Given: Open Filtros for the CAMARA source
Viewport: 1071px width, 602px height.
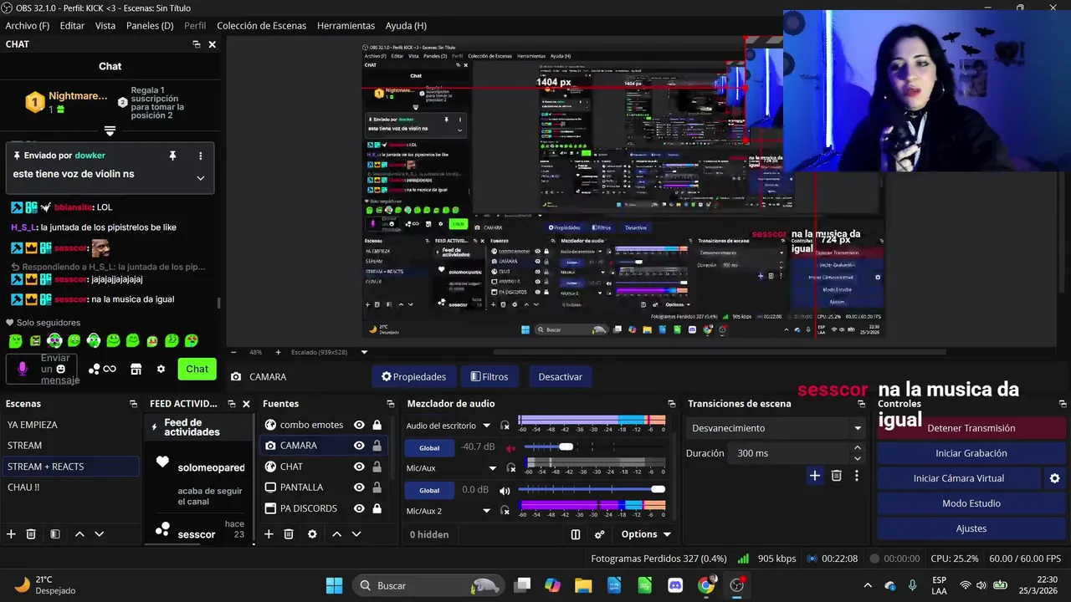Looking at the screenshot, I should click(x=489, y=377).
